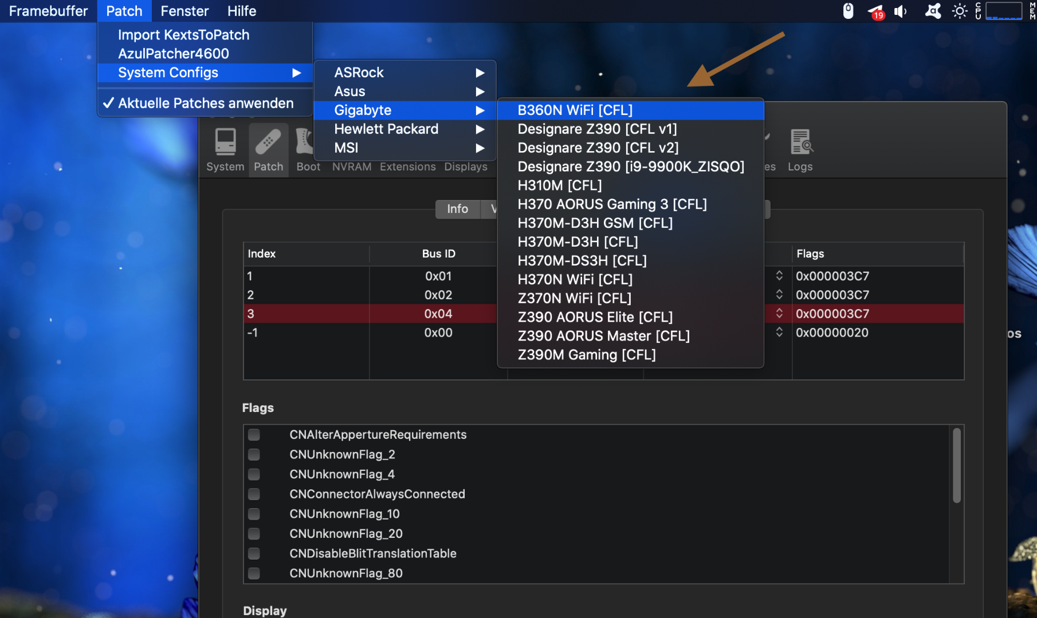Open the Framebuffer application menu
Image resolution: width=1037 pixels, height=618 pixels.
pos(49,11)
